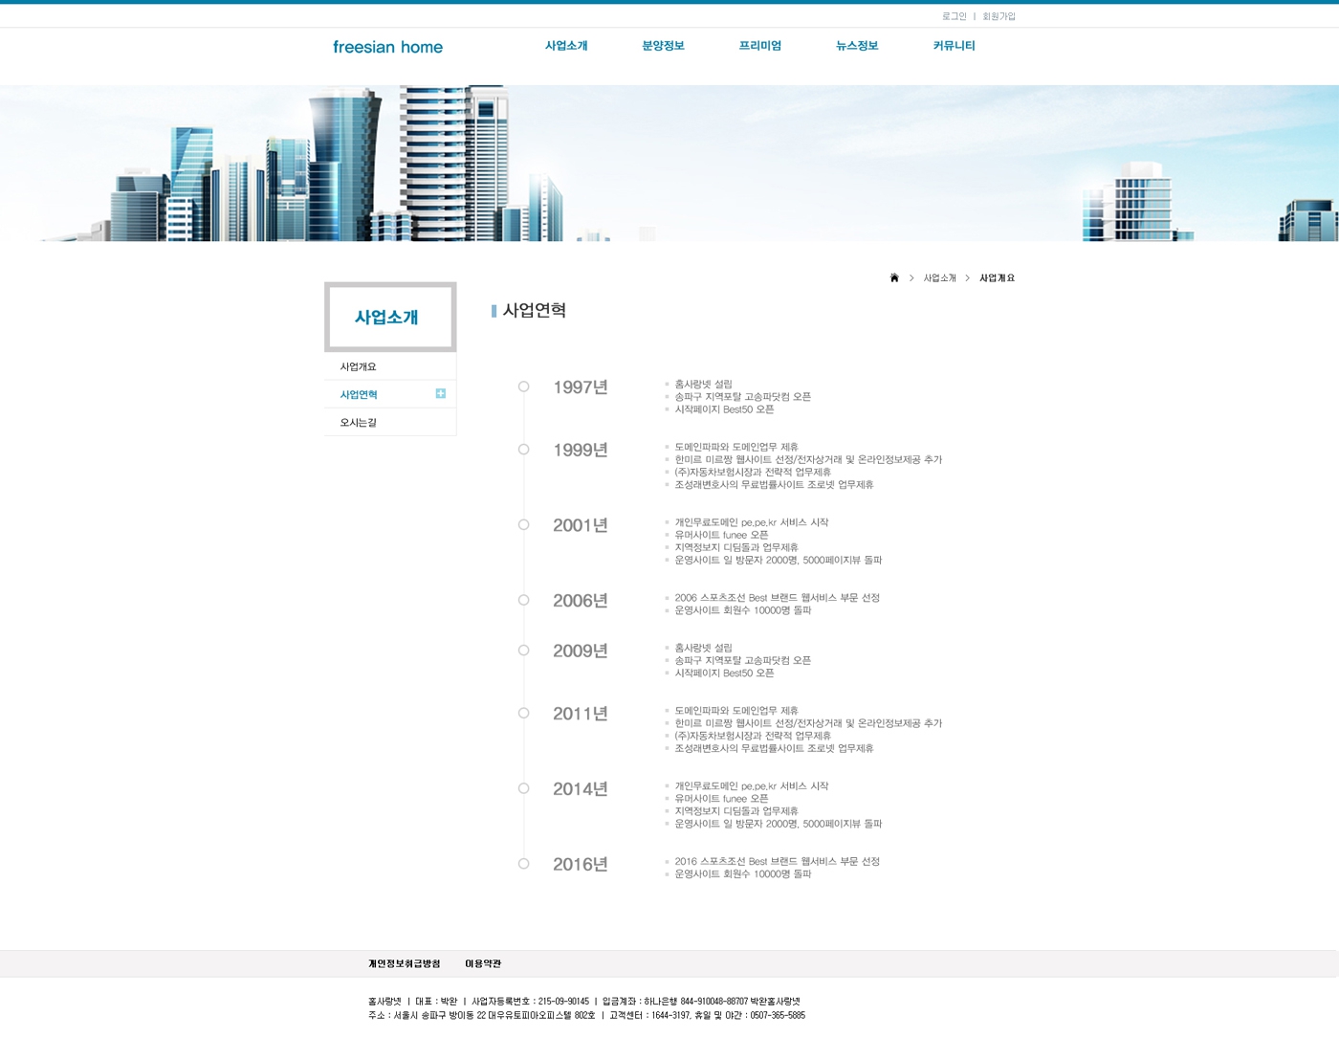
Task: Click the 2016년 timeline circle marker
Action: click(x=523, y=864)
